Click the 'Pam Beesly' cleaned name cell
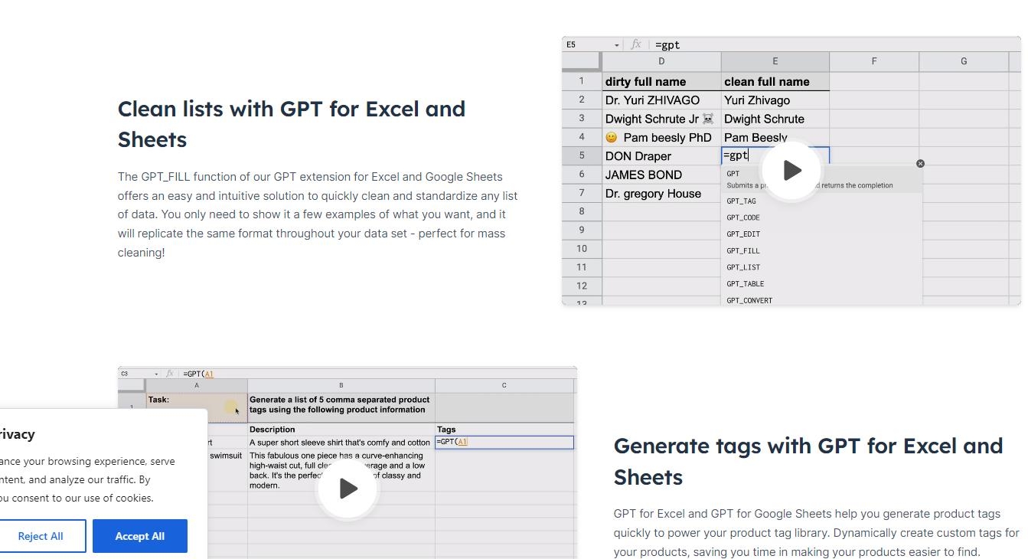 coord(775,138)
